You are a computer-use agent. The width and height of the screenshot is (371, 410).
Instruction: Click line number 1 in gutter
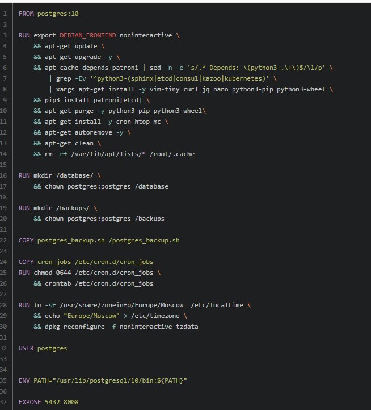click(5, 14)
